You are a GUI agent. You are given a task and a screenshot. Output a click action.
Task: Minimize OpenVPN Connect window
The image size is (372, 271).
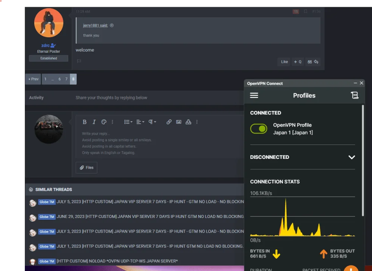pos(355,83)
